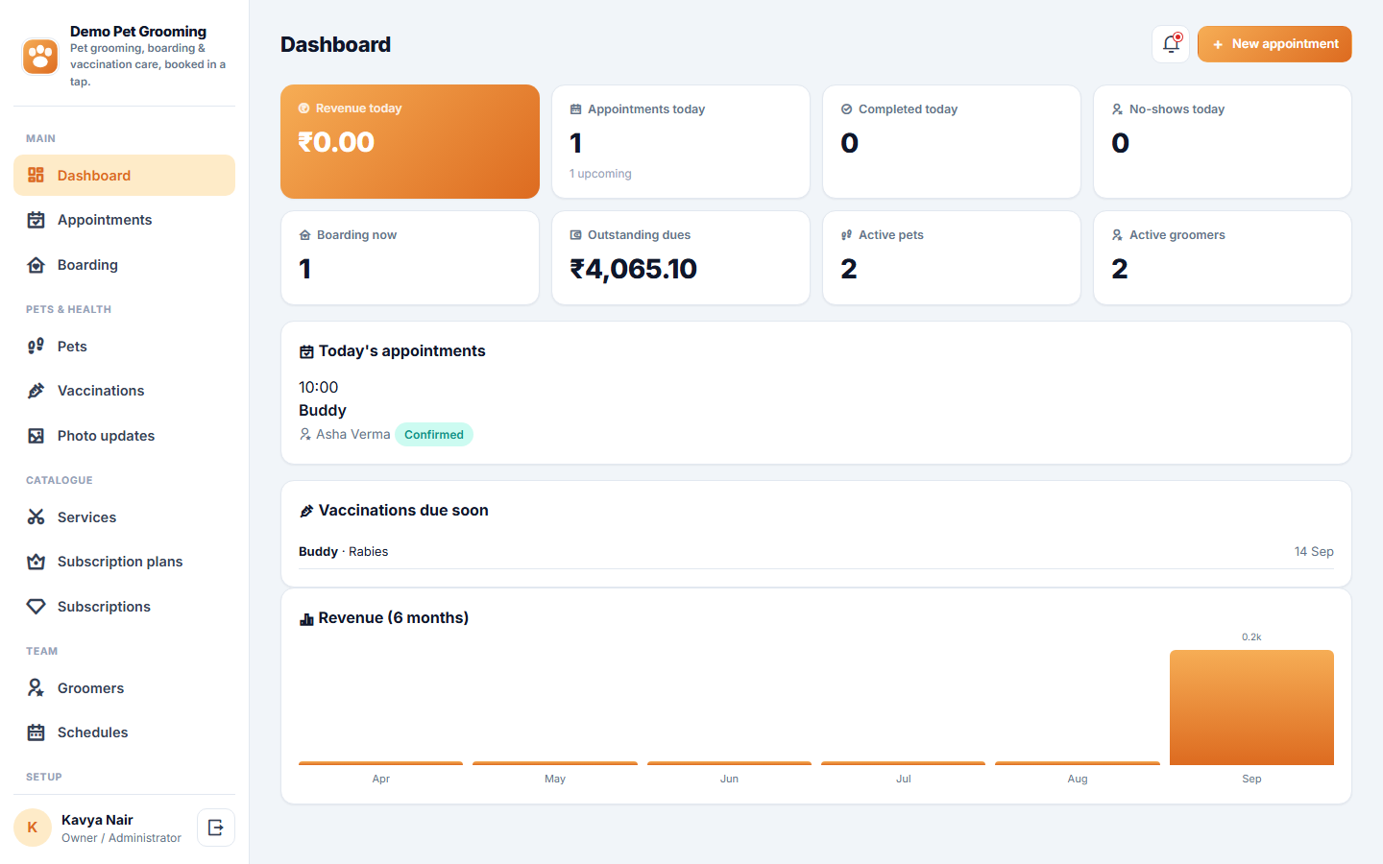Open the notifications bell icon
This screenshot has height=864, width=1383.
click(x=1171, y=44)
